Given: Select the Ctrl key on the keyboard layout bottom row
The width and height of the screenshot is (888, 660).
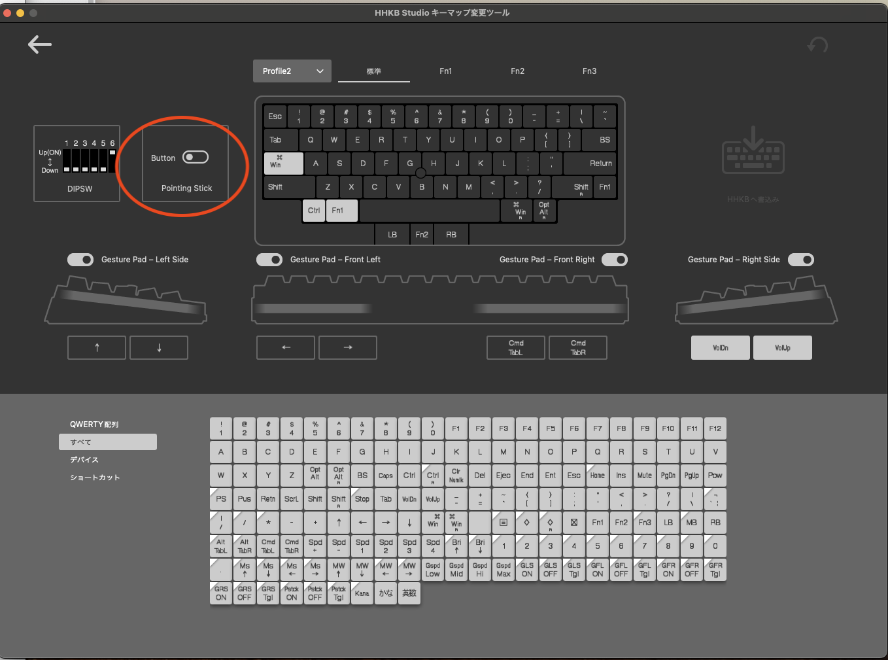Looking at the screenshot, I should [x=314, y=211].
